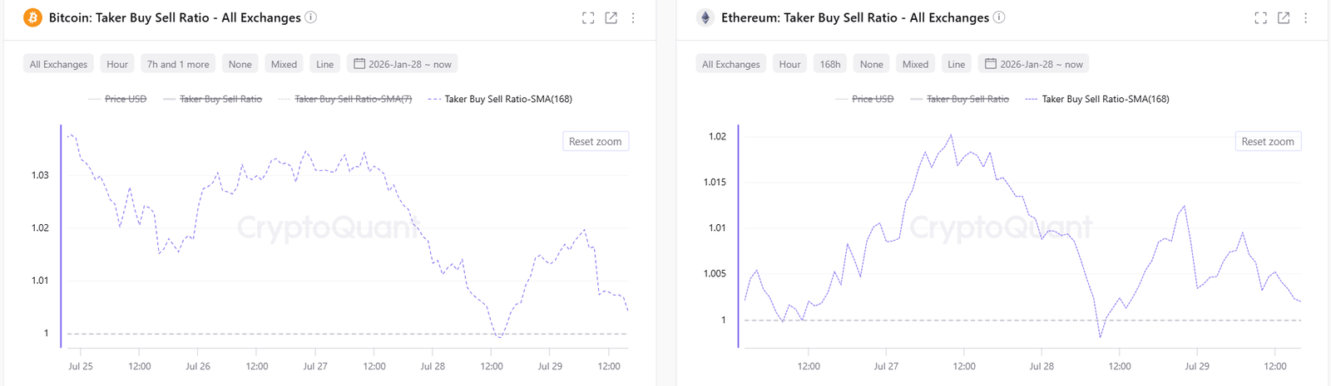Toggle SMA(168) series on Ethereum chart

tap(1097, 99)
